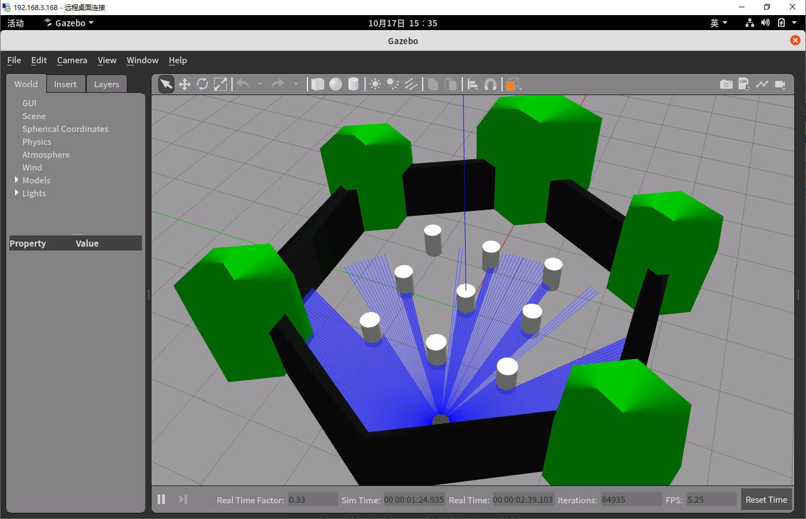This screenshot has height=519, width=806.
Task: Open the Camera menu
Action: point(72,60)
